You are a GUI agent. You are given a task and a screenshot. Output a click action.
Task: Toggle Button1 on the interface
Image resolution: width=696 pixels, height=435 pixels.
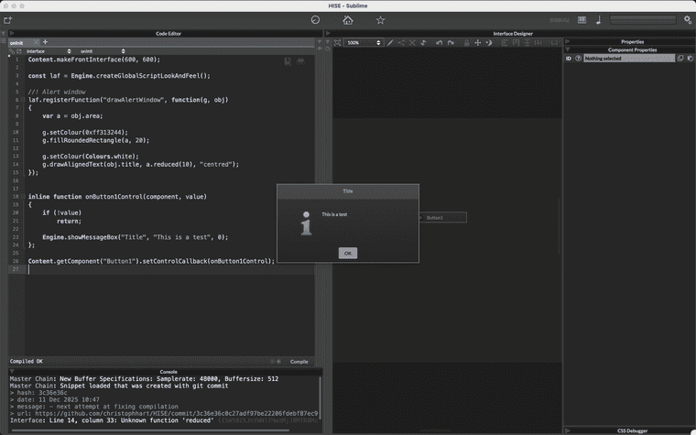(442, 218)
